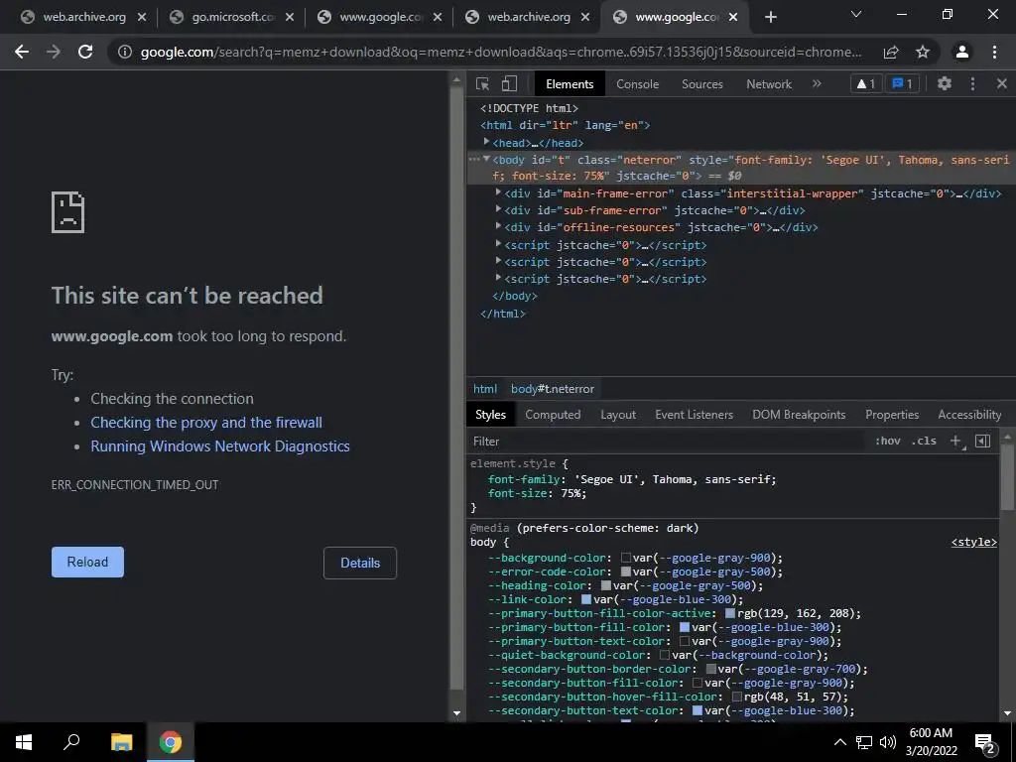Reload page using toolbar refresh icon
1016x762 pixels.
coord(85,52)
